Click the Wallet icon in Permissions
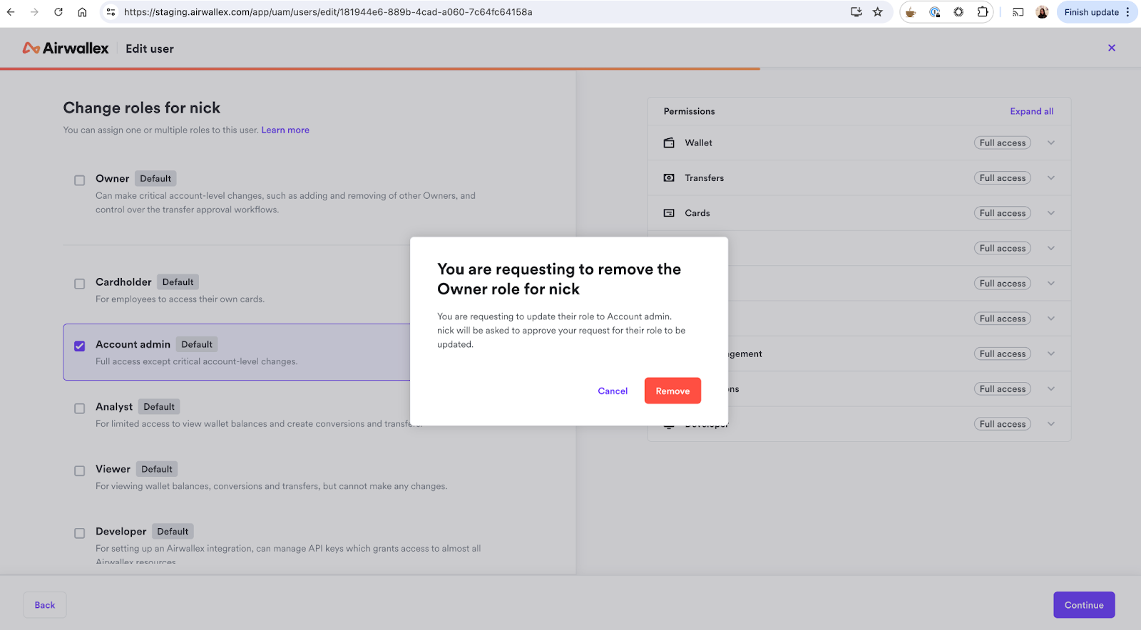1141x630 pixels. point(669,143)
